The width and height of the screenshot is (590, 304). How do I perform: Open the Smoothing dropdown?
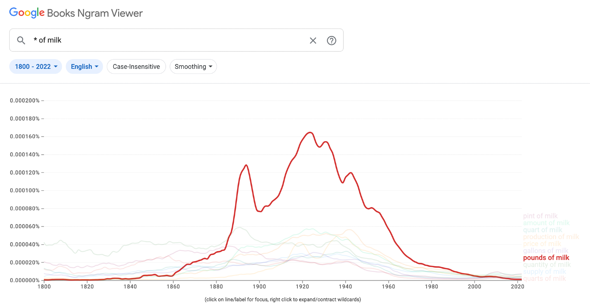[193, 67]
